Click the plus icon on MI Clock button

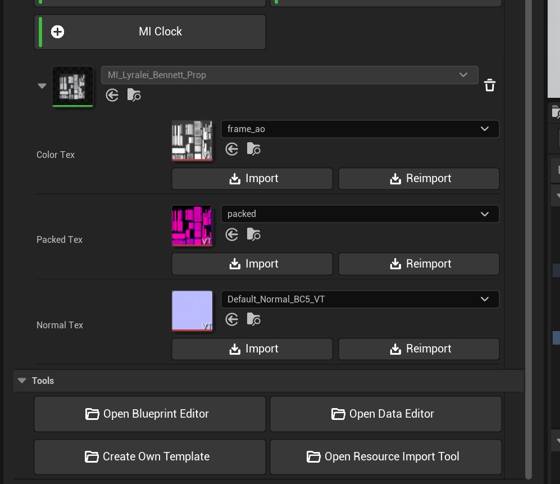[x=57, y=32]
